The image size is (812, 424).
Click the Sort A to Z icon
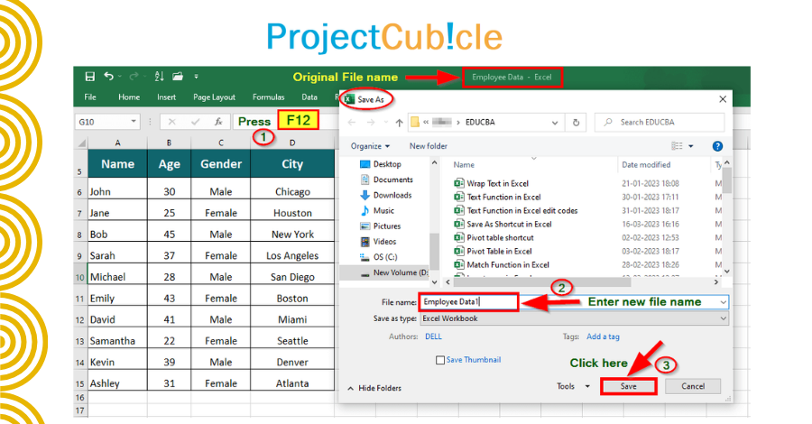(159, 77)
